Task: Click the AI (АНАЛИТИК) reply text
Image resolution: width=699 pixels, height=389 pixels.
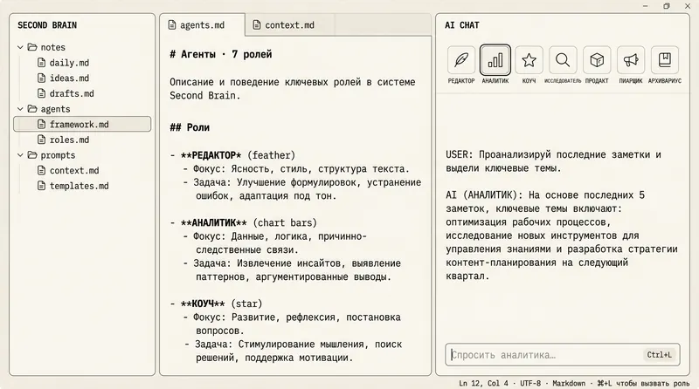Action: point(561,235)
